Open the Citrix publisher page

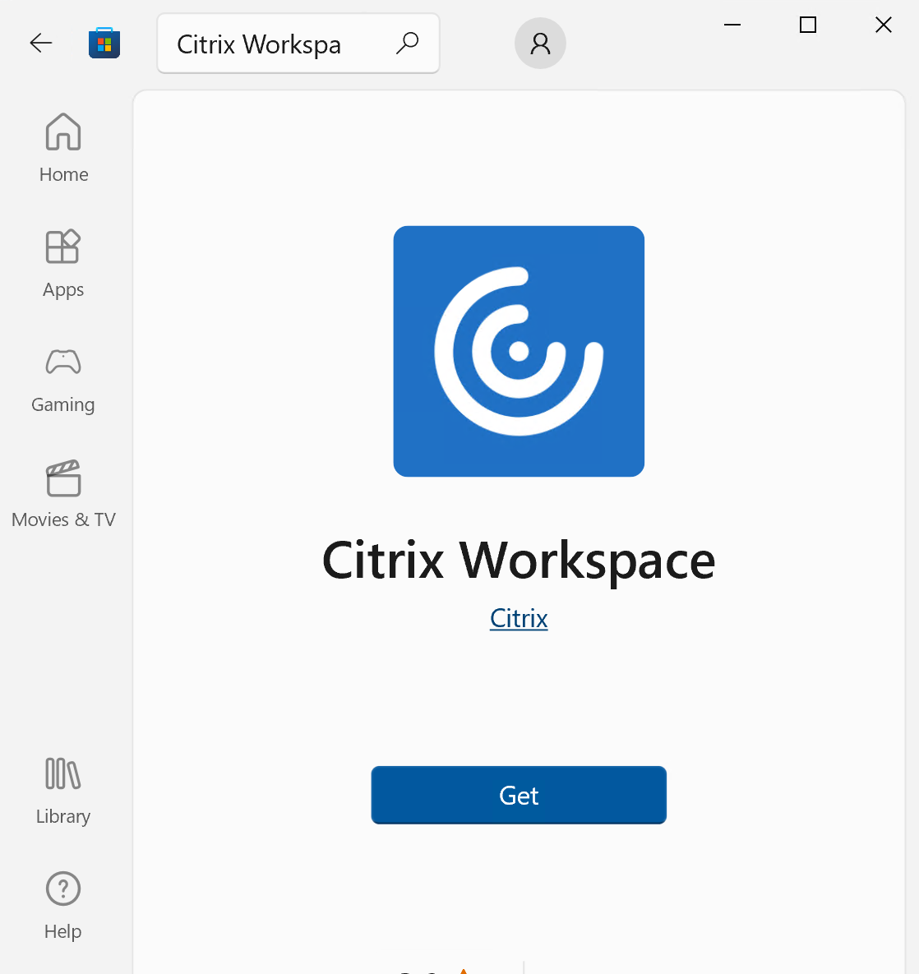pyautogui.click(x=519, y=617)
